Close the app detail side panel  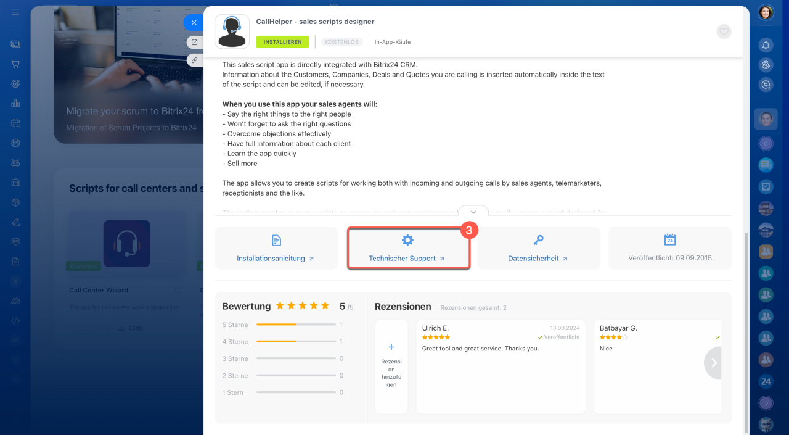point(194,23)
